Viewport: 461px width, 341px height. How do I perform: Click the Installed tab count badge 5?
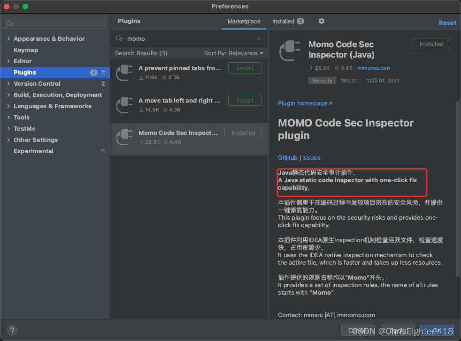300,21
